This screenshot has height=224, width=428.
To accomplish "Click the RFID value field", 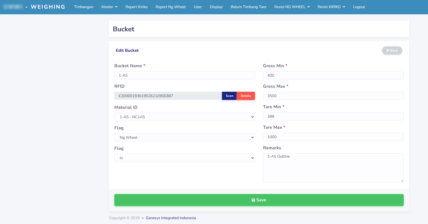I will click(168, 96).
